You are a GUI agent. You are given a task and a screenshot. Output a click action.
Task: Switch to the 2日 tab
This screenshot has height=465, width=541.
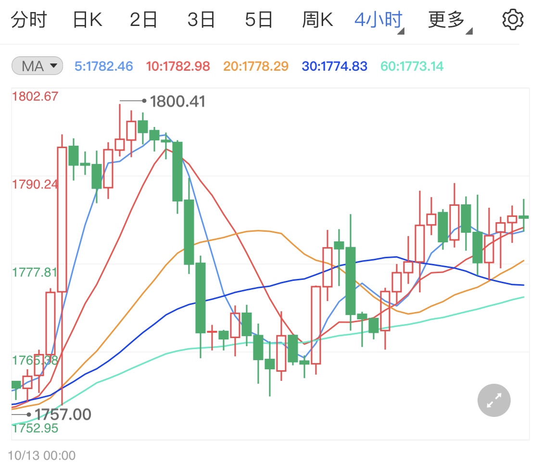pos(143,20)
